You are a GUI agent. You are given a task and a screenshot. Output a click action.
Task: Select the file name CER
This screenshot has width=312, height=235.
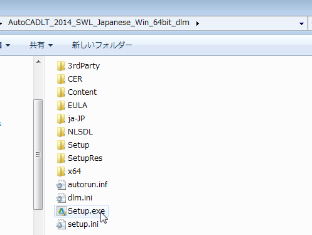[x=75, y=79]
